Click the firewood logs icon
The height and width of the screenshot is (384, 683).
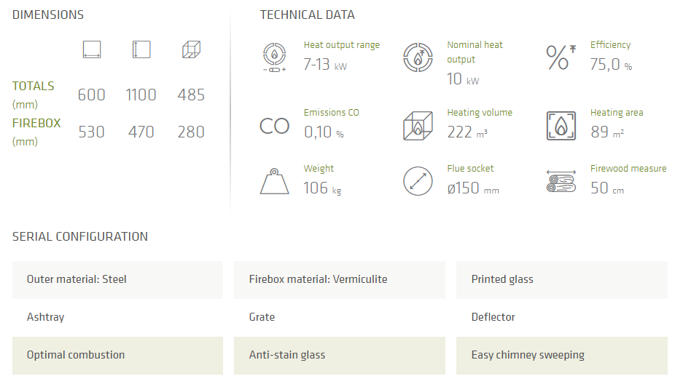coord(561,181)
